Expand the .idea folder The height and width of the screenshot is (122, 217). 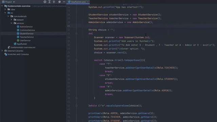5,9
